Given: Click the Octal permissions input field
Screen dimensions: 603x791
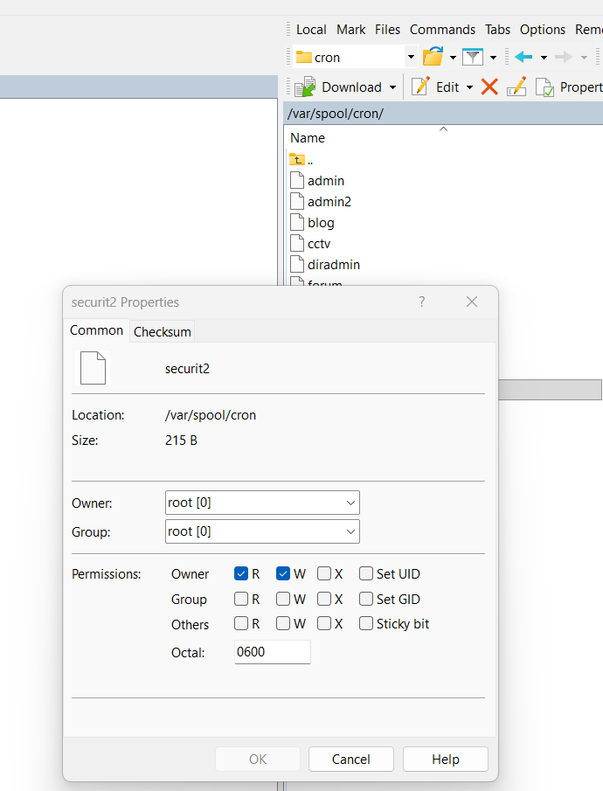Looking at the screenshot, I should click(x=272, y=652).
